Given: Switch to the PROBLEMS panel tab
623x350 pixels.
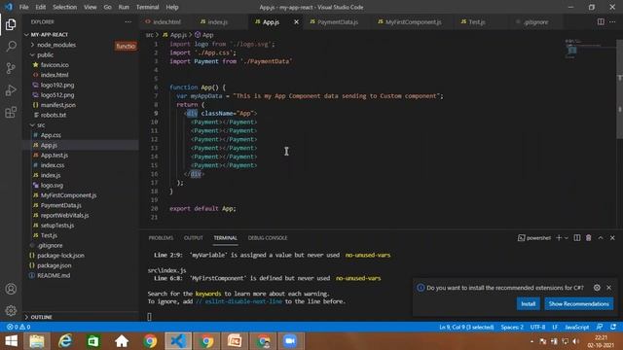Looking at the screenshot, I should coord(161,237).
